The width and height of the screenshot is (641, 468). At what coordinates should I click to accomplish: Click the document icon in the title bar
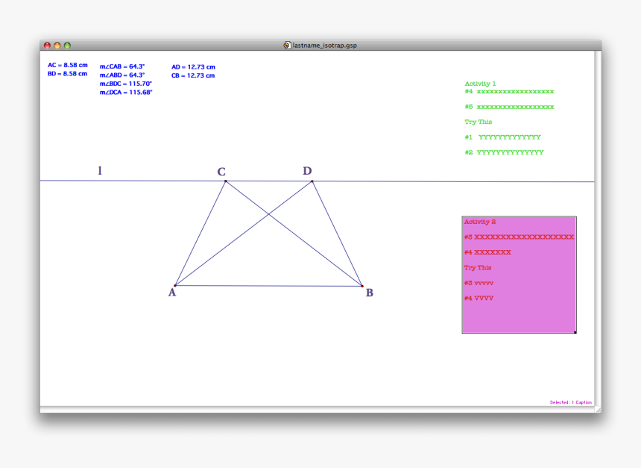coord(287,44)
